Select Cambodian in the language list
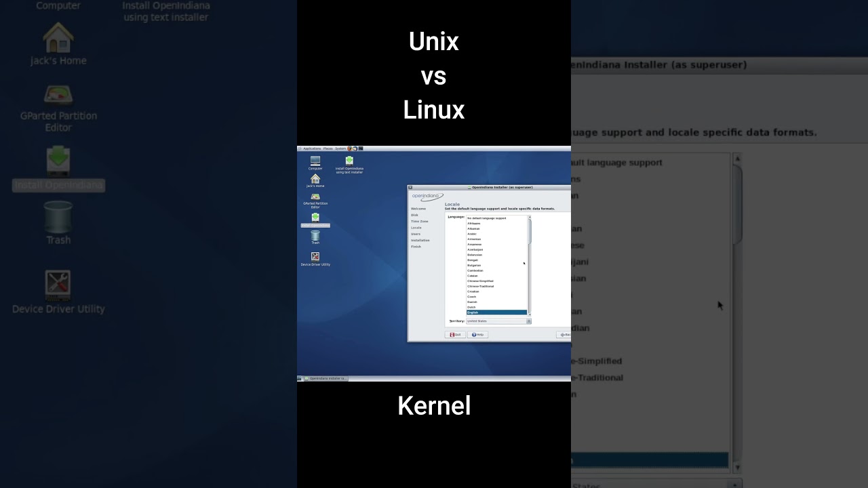Image resolution: width=868 pixels, height=488 pixels. pos(496,270)
